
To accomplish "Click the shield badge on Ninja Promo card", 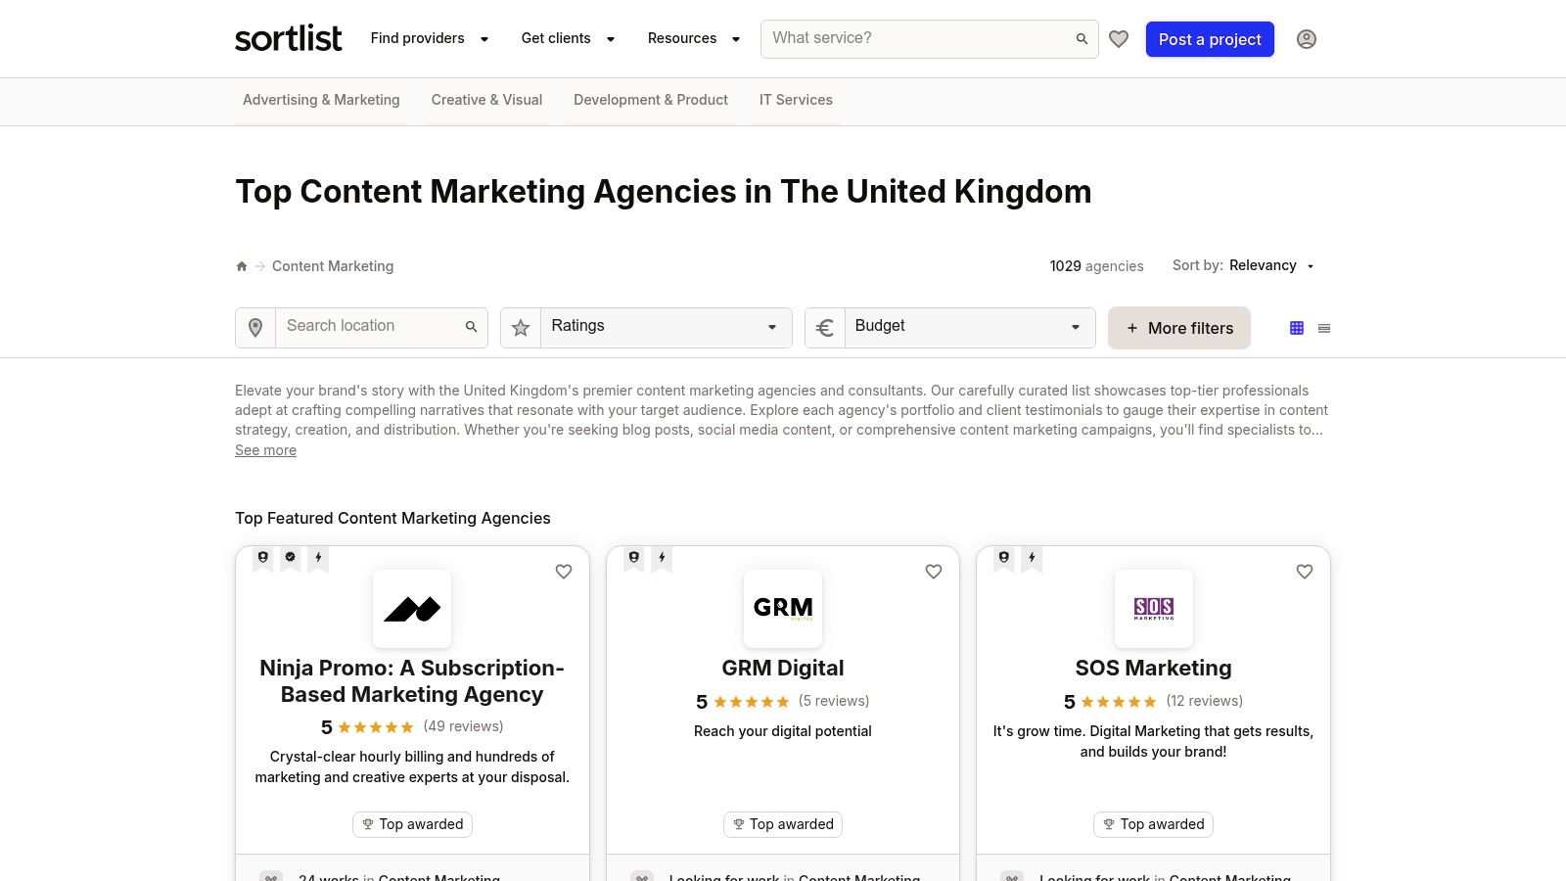I will tap(263, 558).
